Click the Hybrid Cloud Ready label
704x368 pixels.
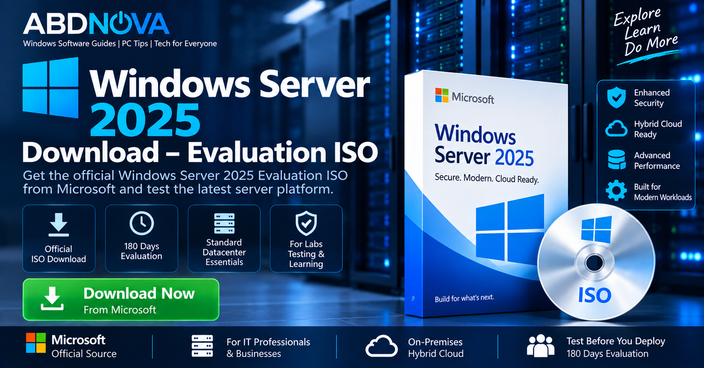point(658,129)
